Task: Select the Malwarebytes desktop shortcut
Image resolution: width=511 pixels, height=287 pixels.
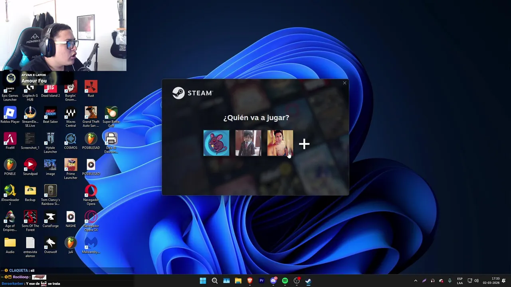Action: 91,245
